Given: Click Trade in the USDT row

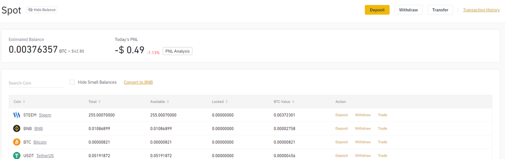Looking at the screenshot, I should tap(382, 155).
